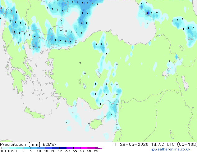Click the 40–45 mm bright magenta swatch
Viewport: 197px width, 152px height.
tap(84, 148)
